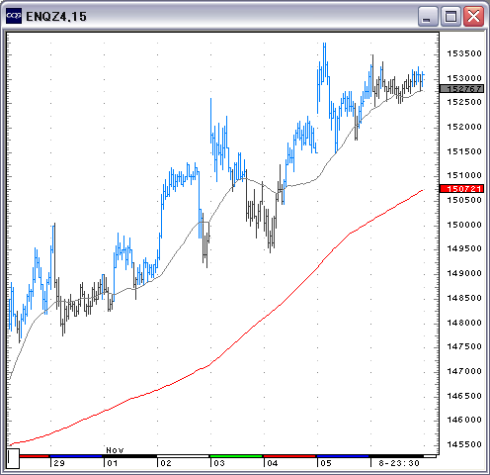Click the green session bar segment above 03
Viewport: 490px width, 475px height.
click(236, 456)
